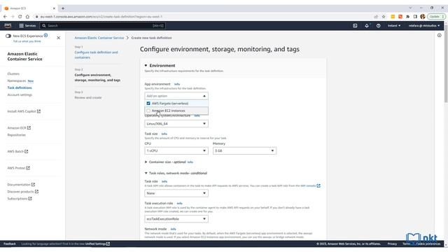448x252 pixels.
Task: Open the account user menu
Action: [x=424, y=26]
